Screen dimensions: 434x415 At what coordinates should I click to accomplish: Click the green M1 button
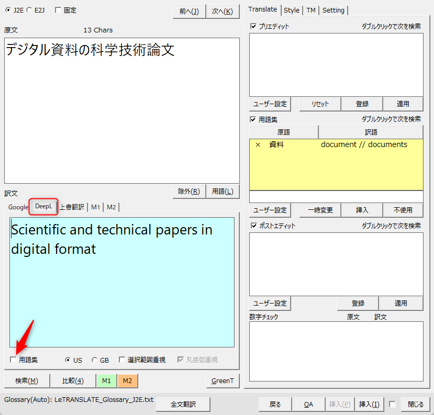[106, 380]
